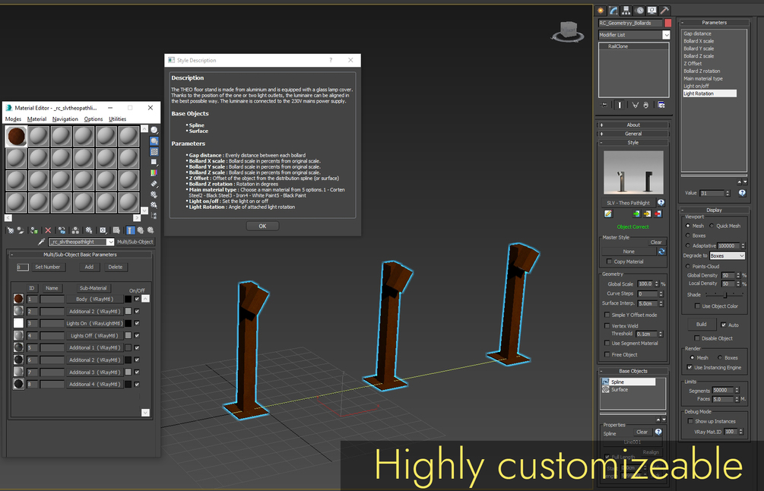
Task: Open Options menu in Material Editor
Action: [x=93, y=119]
